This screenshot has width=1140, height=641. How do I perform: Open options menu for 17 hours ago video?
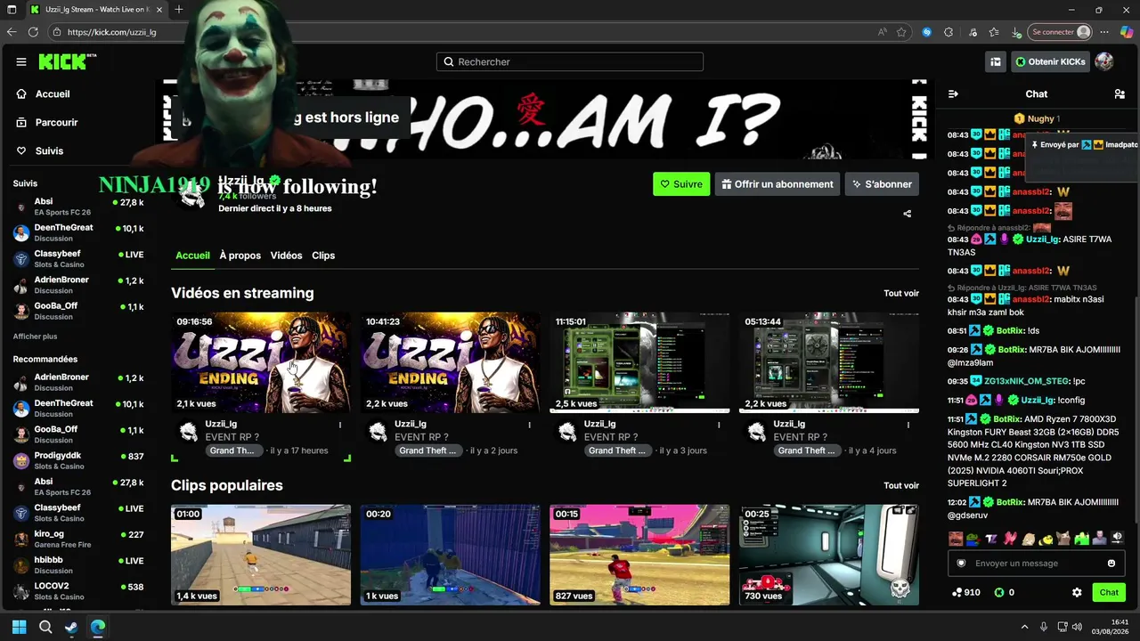[x=340, y=426]
